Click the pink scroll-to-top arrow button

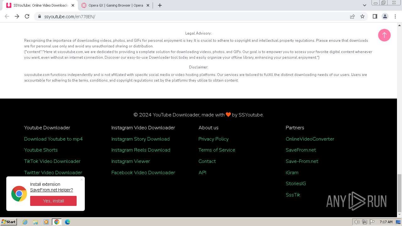click(x=384, y=35)
